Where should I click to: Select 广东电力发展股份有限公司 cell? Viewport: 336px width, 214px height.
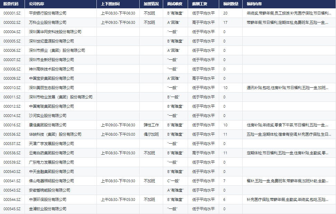pyautogui.click(x=52, y=162)
